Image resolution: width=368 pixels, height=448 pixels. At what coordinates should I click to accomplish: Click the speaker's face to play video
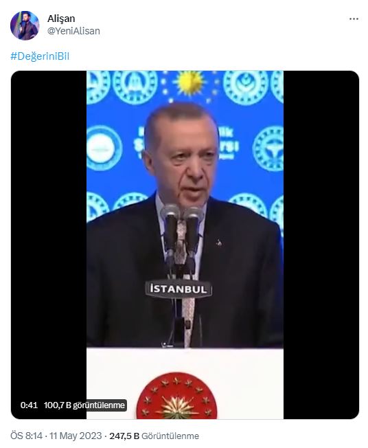[x=182, y=156]
